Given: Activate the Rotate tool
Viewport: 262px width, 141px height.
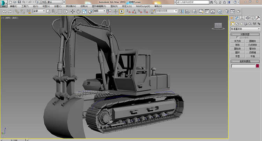Looking at the screenshot, I should 78,11.
